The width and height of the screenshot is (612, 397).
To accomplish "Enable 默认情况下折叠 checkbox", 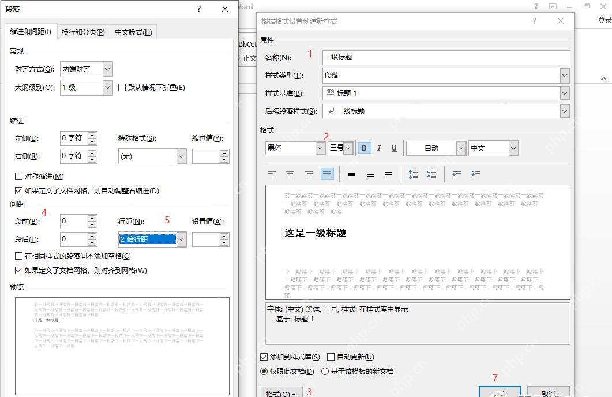I will (122, 88).
